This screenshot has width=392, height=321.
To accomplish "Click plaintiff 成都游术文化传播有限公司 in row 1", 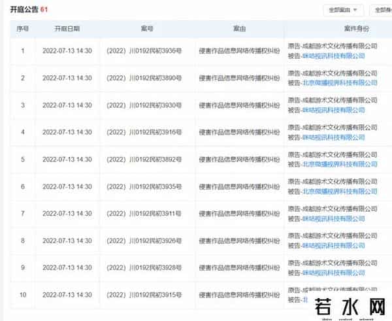I will [x=340, y=46].
